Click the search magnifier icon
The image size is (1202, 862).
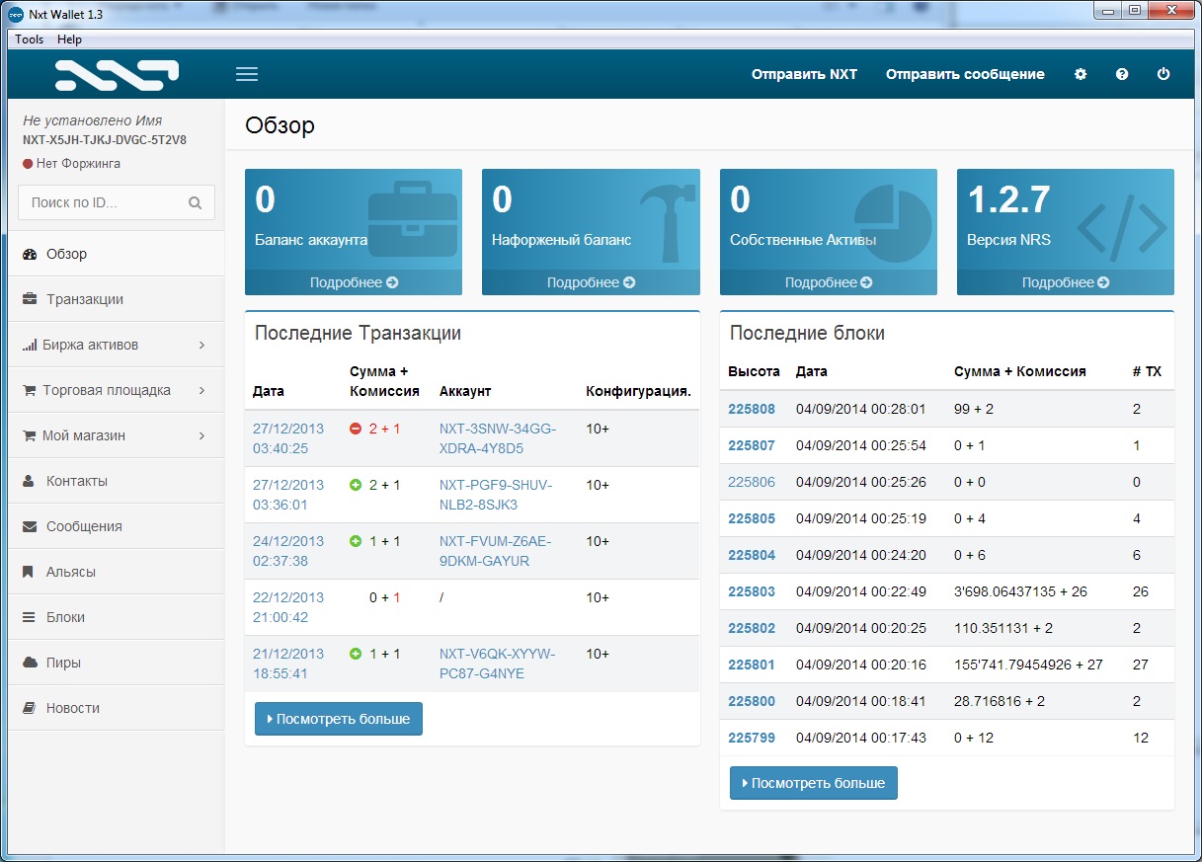[196, 203]
